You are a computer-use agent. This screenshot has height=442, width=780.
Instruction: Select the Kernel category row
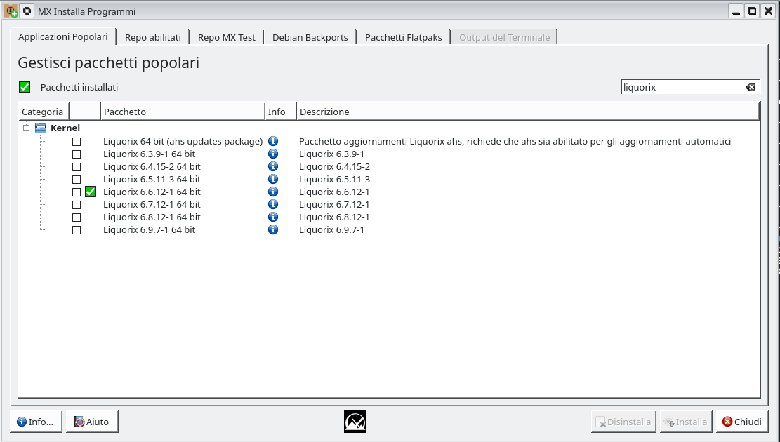pyautogui.click(x=389, y=128)
